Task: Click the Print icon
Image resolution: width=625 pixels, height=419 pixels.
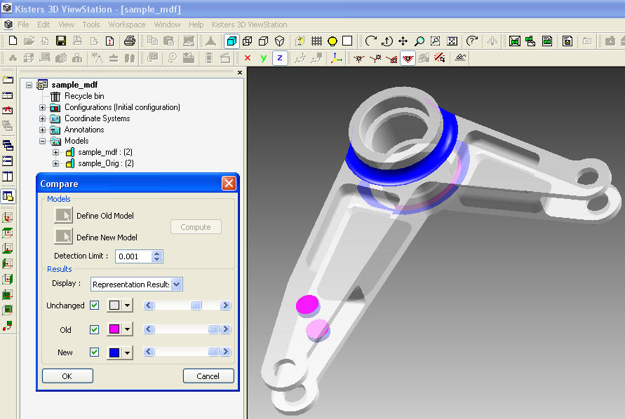Action: 130,41
